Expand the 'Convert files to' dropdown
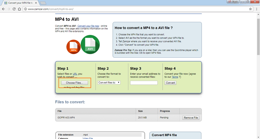The height and width of the screenshot is (139, 260). 109,83
